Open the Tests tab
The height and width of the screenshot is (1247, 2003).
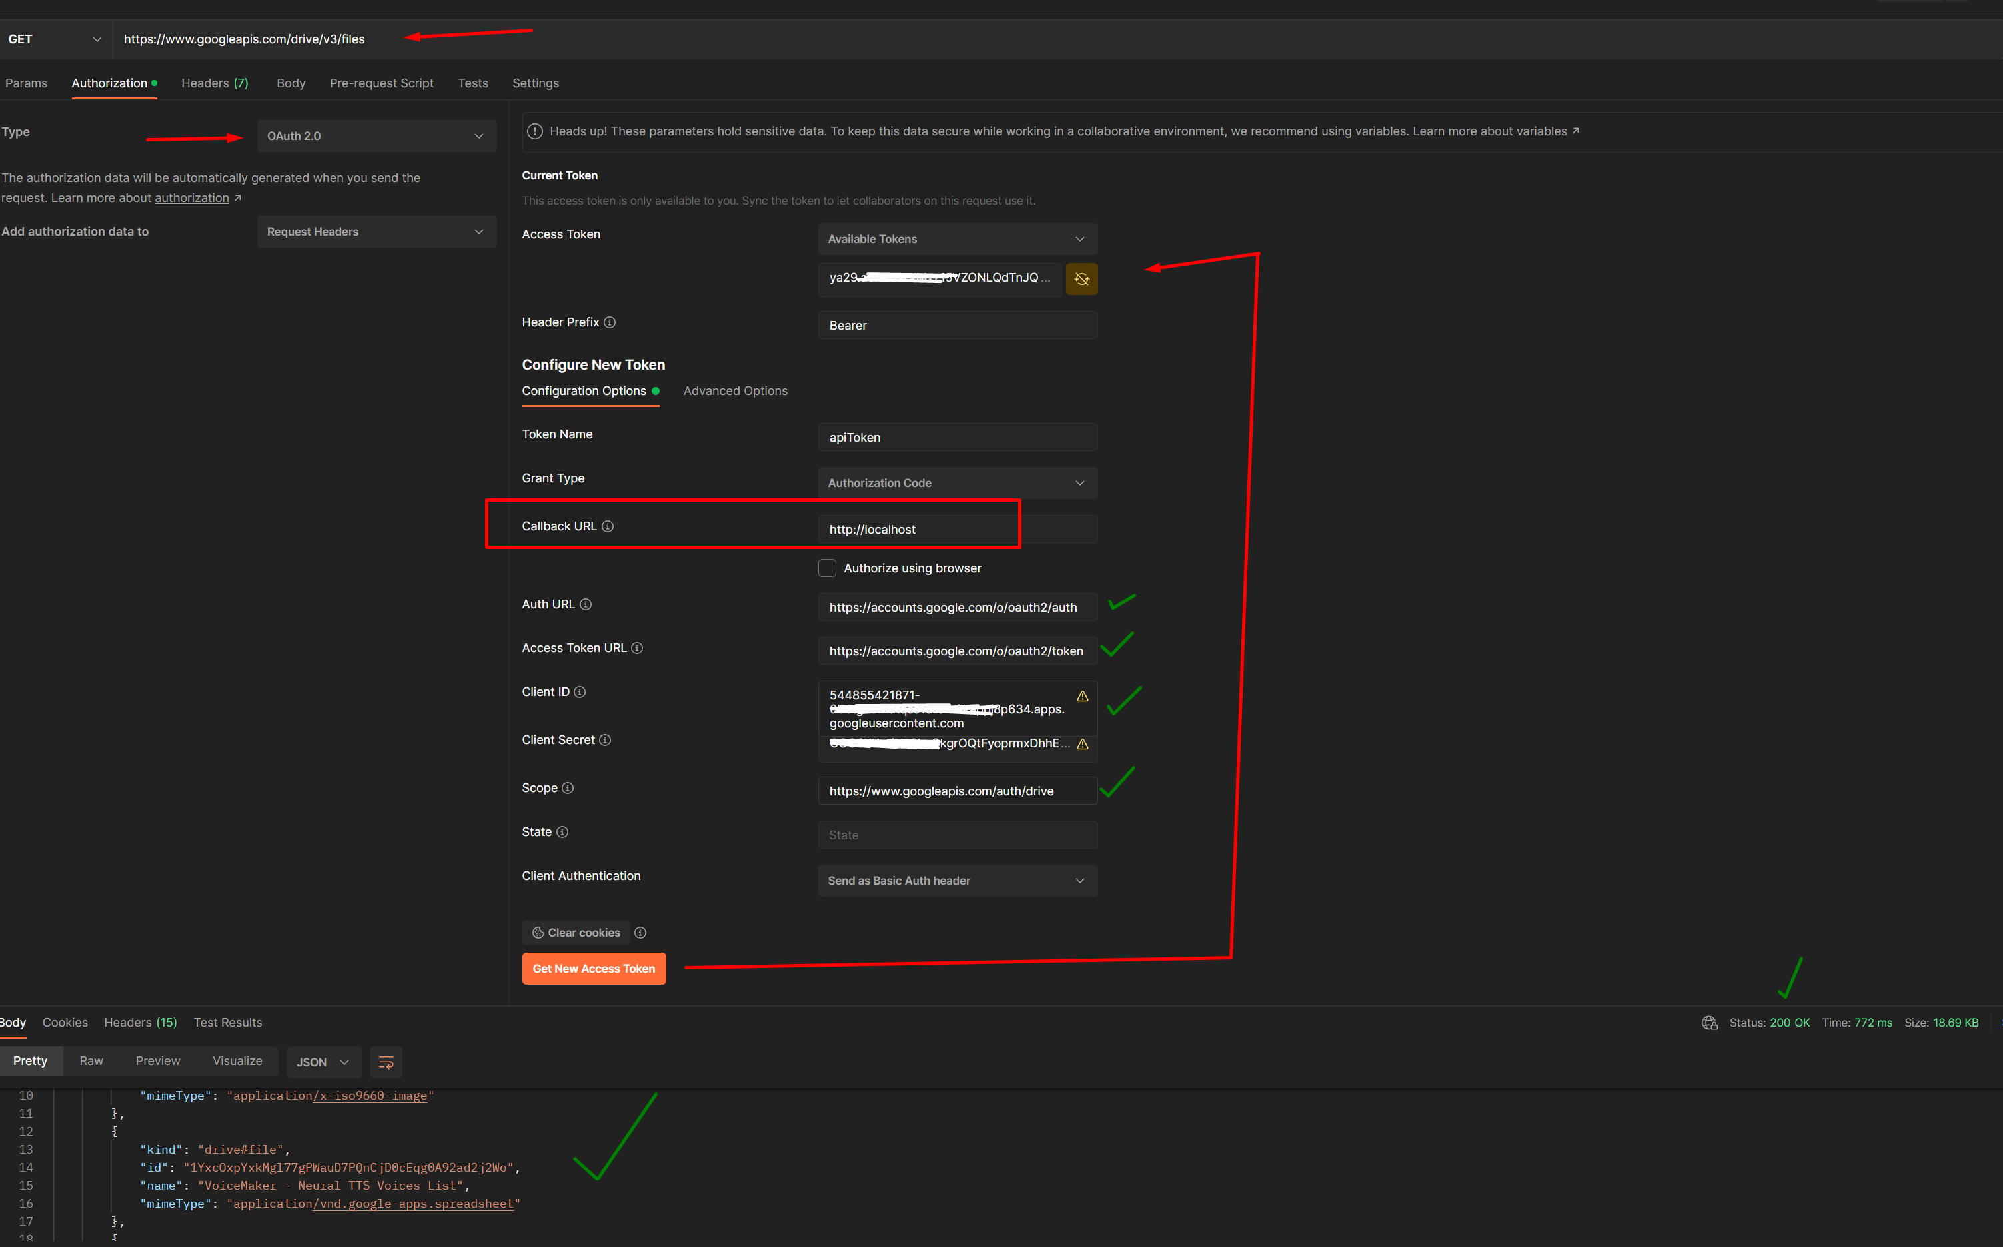pos(472,83)
